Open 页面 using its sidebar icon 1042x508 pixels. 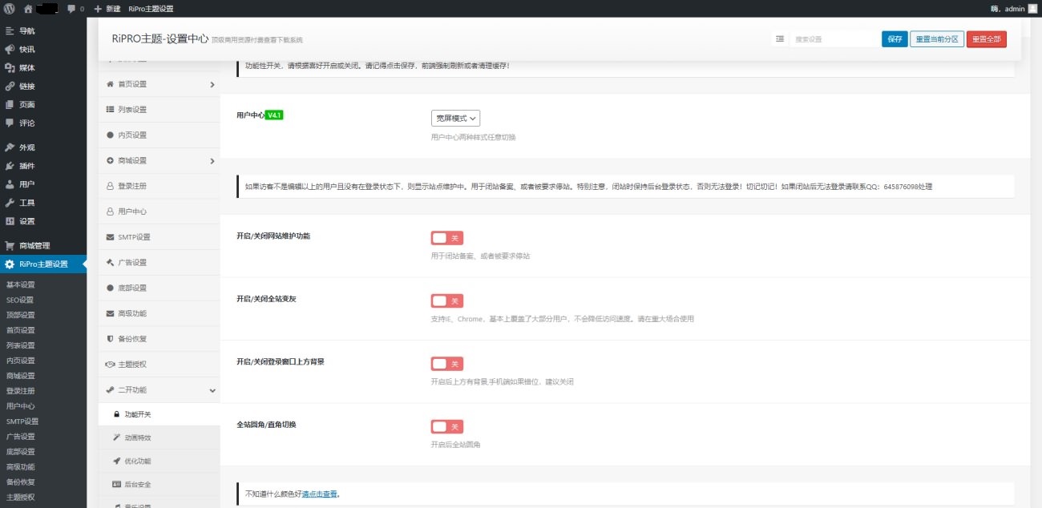coord(10,104)
